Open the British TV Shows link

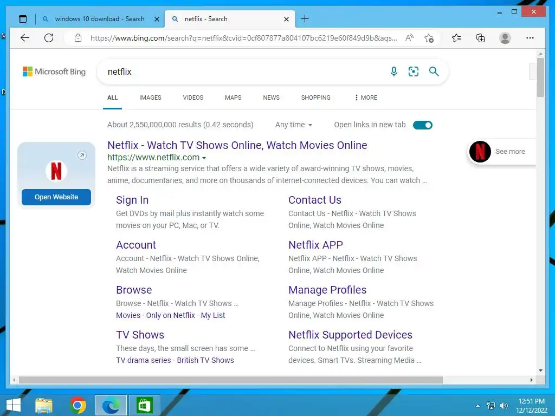pyautogui.click(x=205, y=360)
